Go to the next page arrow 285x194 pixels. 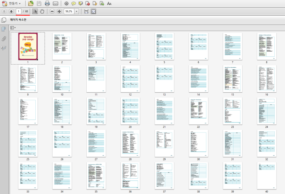[12, 11]
